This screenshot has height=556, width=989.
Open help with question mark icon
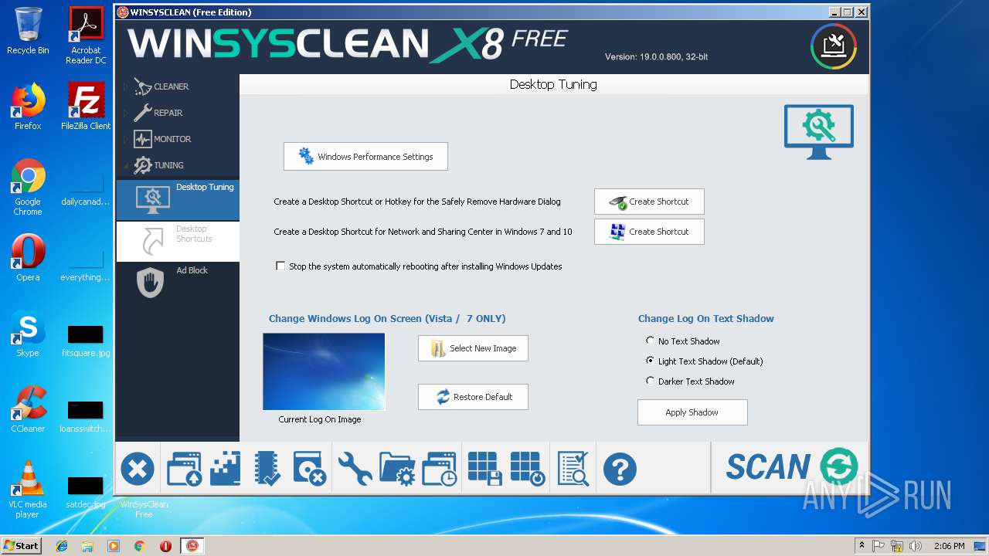click(620, 469)
